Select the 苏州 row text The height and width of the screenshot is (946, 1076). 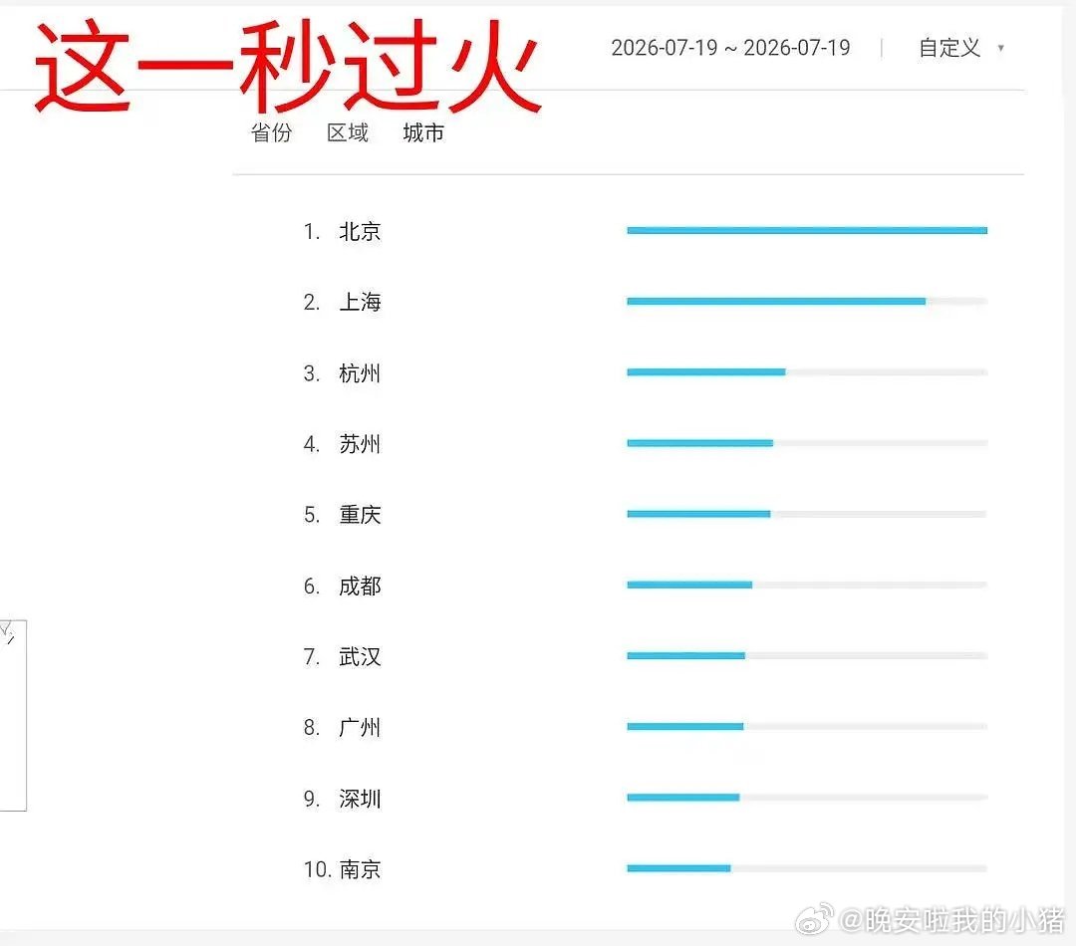(360, 444)
